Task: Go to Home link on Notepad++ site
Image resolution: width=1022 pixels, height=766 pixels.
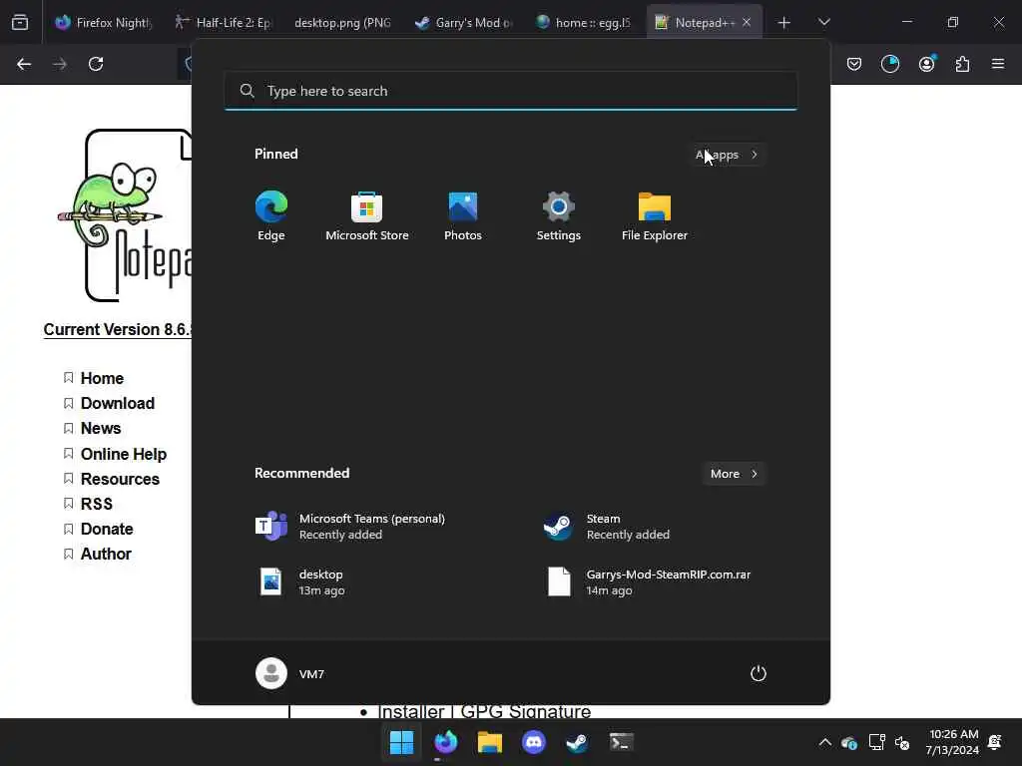Action: (102, 378)
